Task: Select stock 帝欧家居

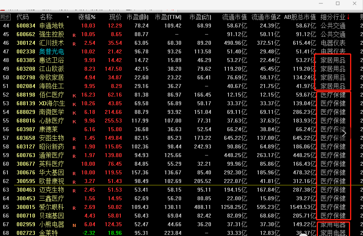Action: pos(51,77)
